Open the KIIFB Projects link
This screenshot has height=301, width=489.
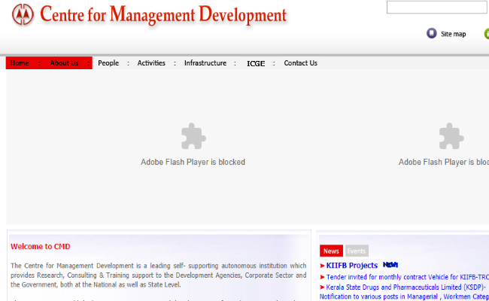tap(351, 266)
